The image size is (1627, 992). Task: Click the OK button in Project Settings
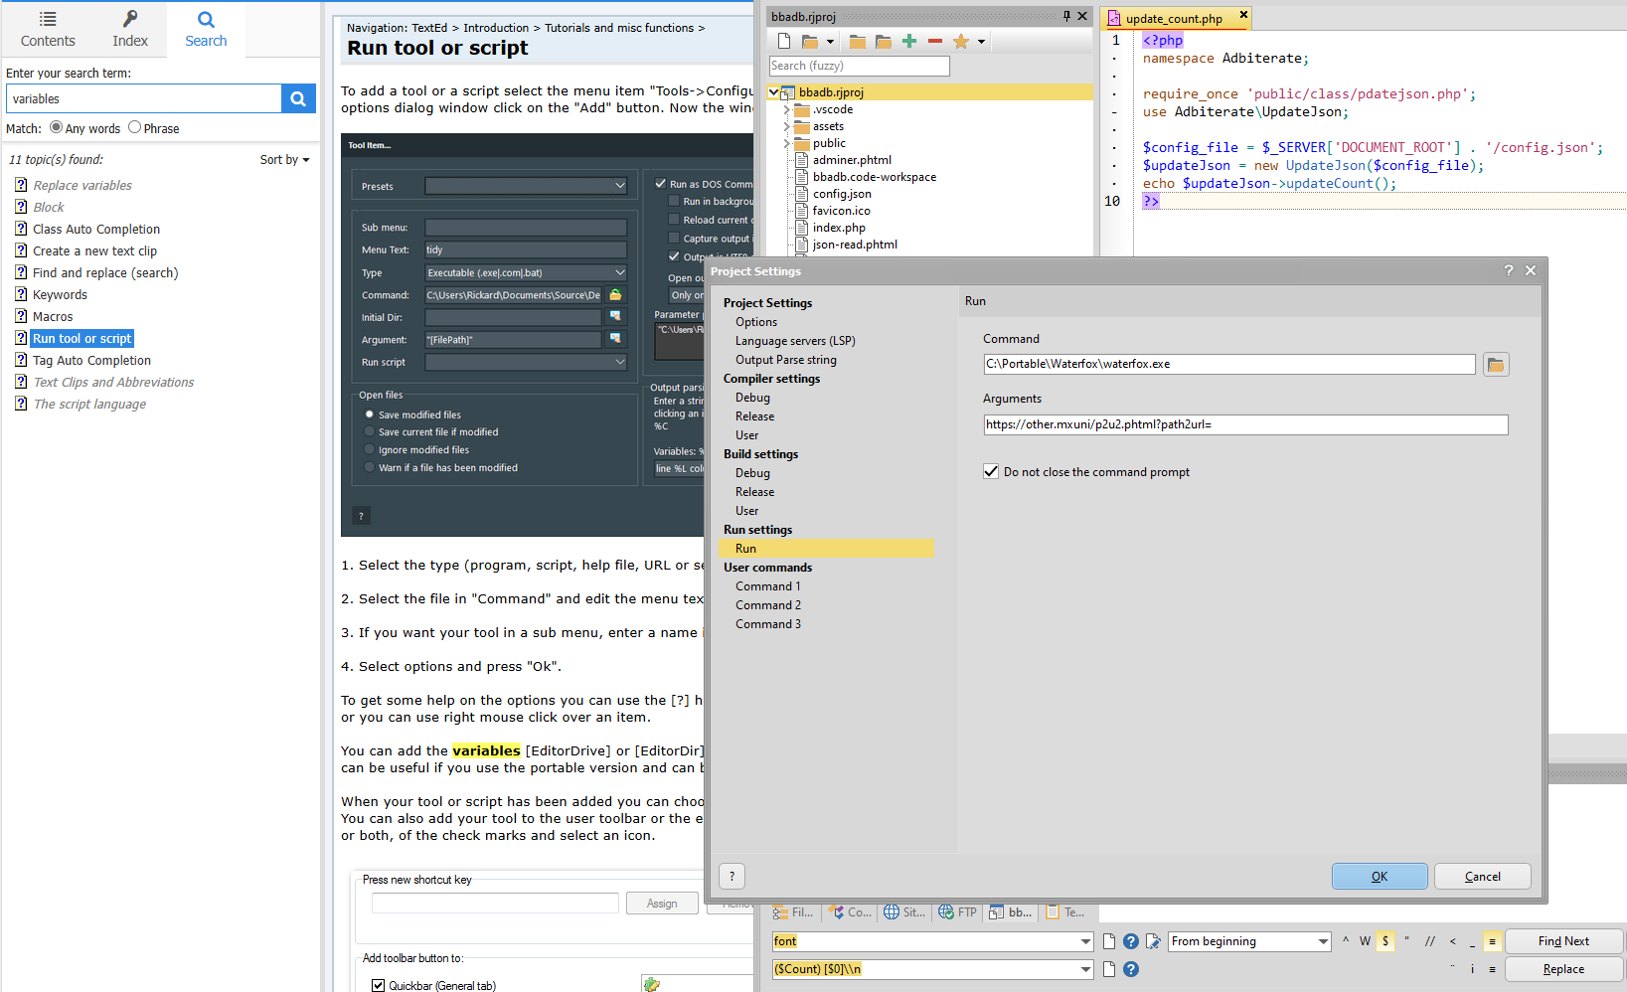[1380, 876]
